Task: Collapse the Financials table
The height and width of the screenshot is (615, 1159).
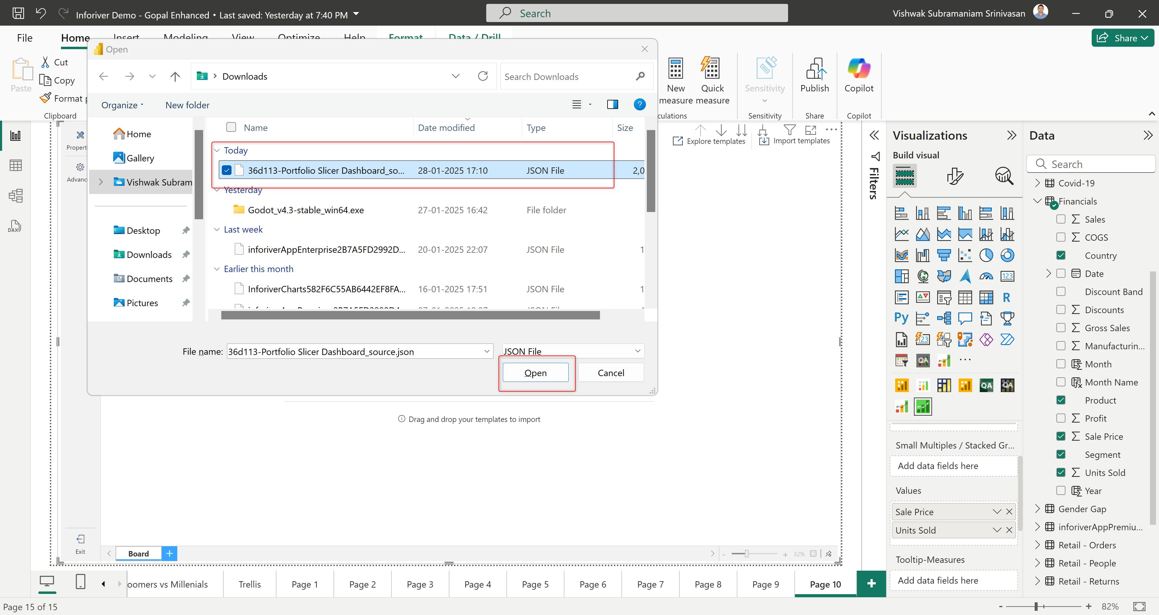Action: click(x=1038, y=201)
